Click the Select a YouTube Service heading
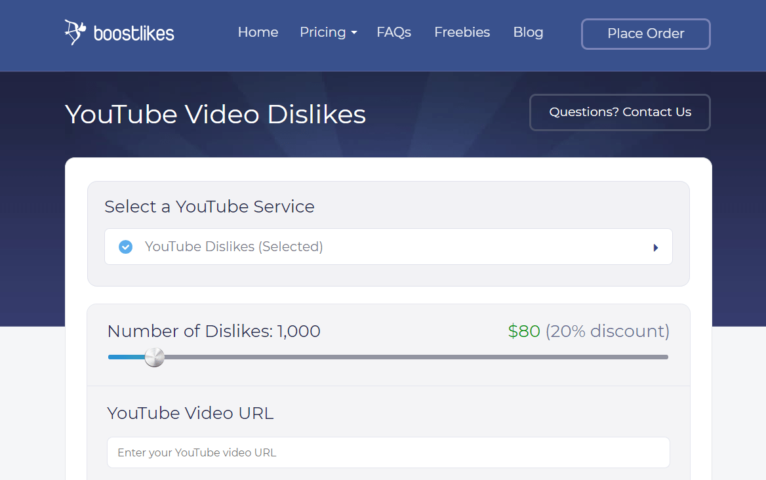The image size is (766, 480). click(210, 207)
